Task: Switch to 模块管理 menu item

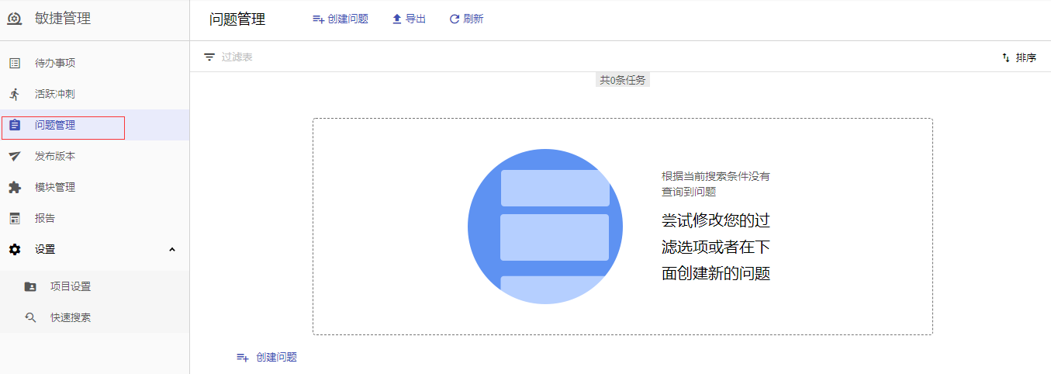Action: pos(95,187)
